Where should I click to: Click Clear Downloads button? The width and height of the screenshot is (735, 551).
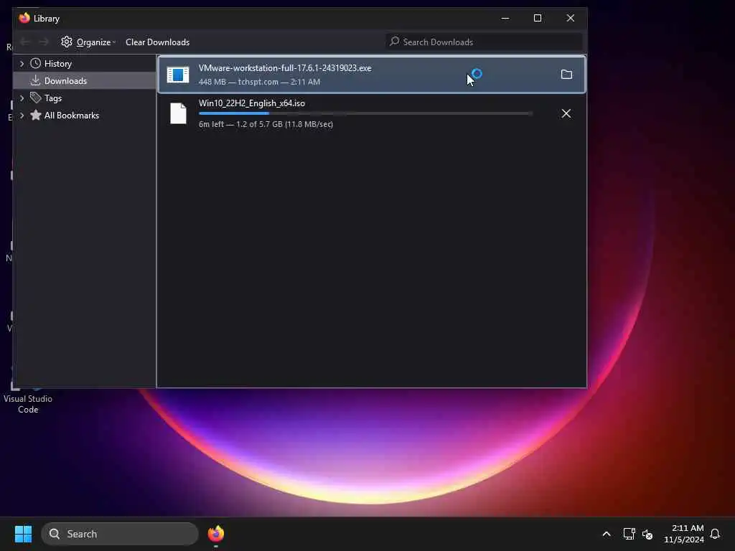click(157, 42)
